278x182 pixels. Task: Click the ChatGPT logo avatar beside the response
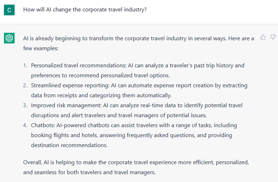point(9,39)
